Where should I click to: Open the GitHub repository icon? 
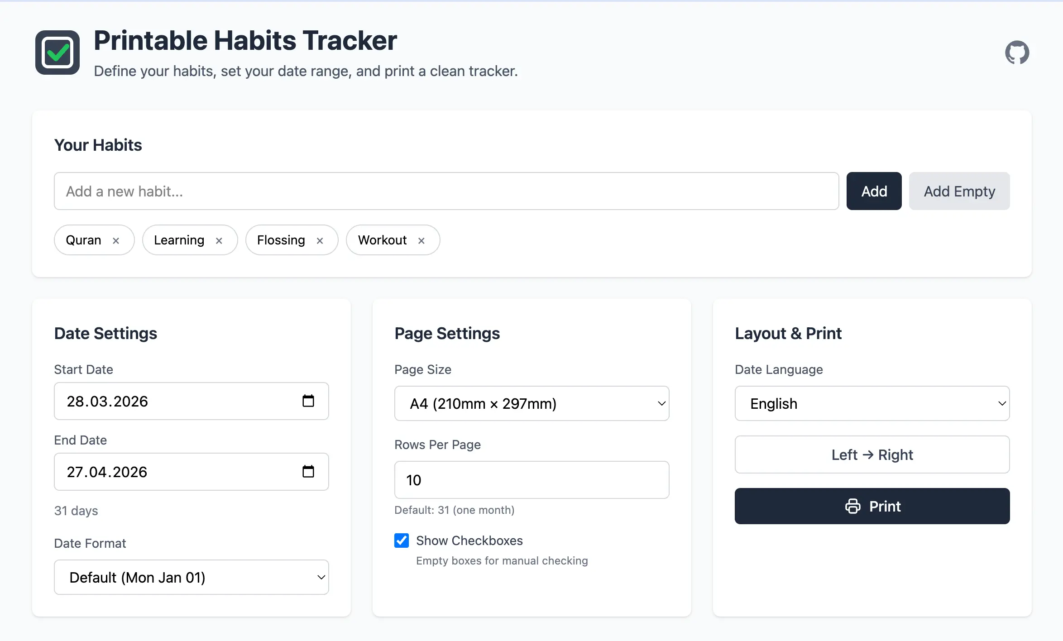tap(1017, 52)
